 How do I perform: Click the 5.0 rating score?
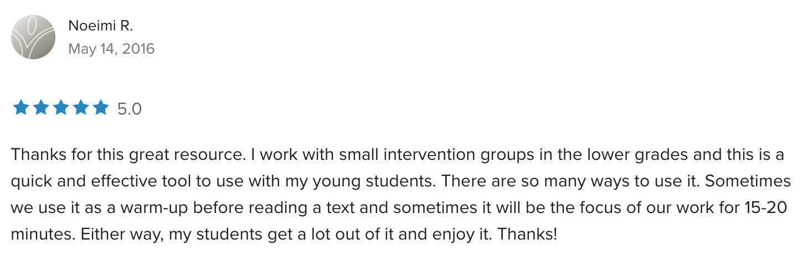tap(130, 109)
